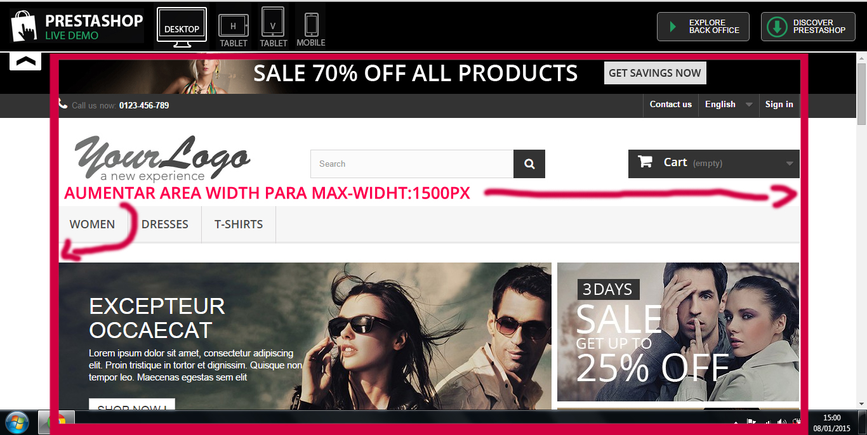The image size is (867, 435).
Task: Click the Sign in link
Action: [x=779, y=105]
